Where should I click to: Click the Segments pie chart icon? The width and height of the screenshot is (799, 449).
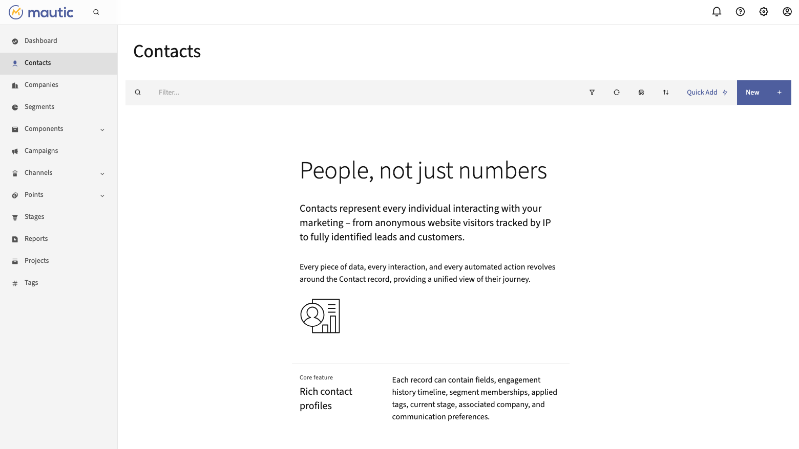coord(15,107)
